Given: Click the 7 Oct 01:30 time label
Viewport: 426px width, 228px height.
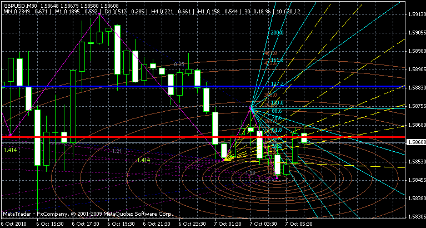Looking at the screenshot, I should 227,224.
